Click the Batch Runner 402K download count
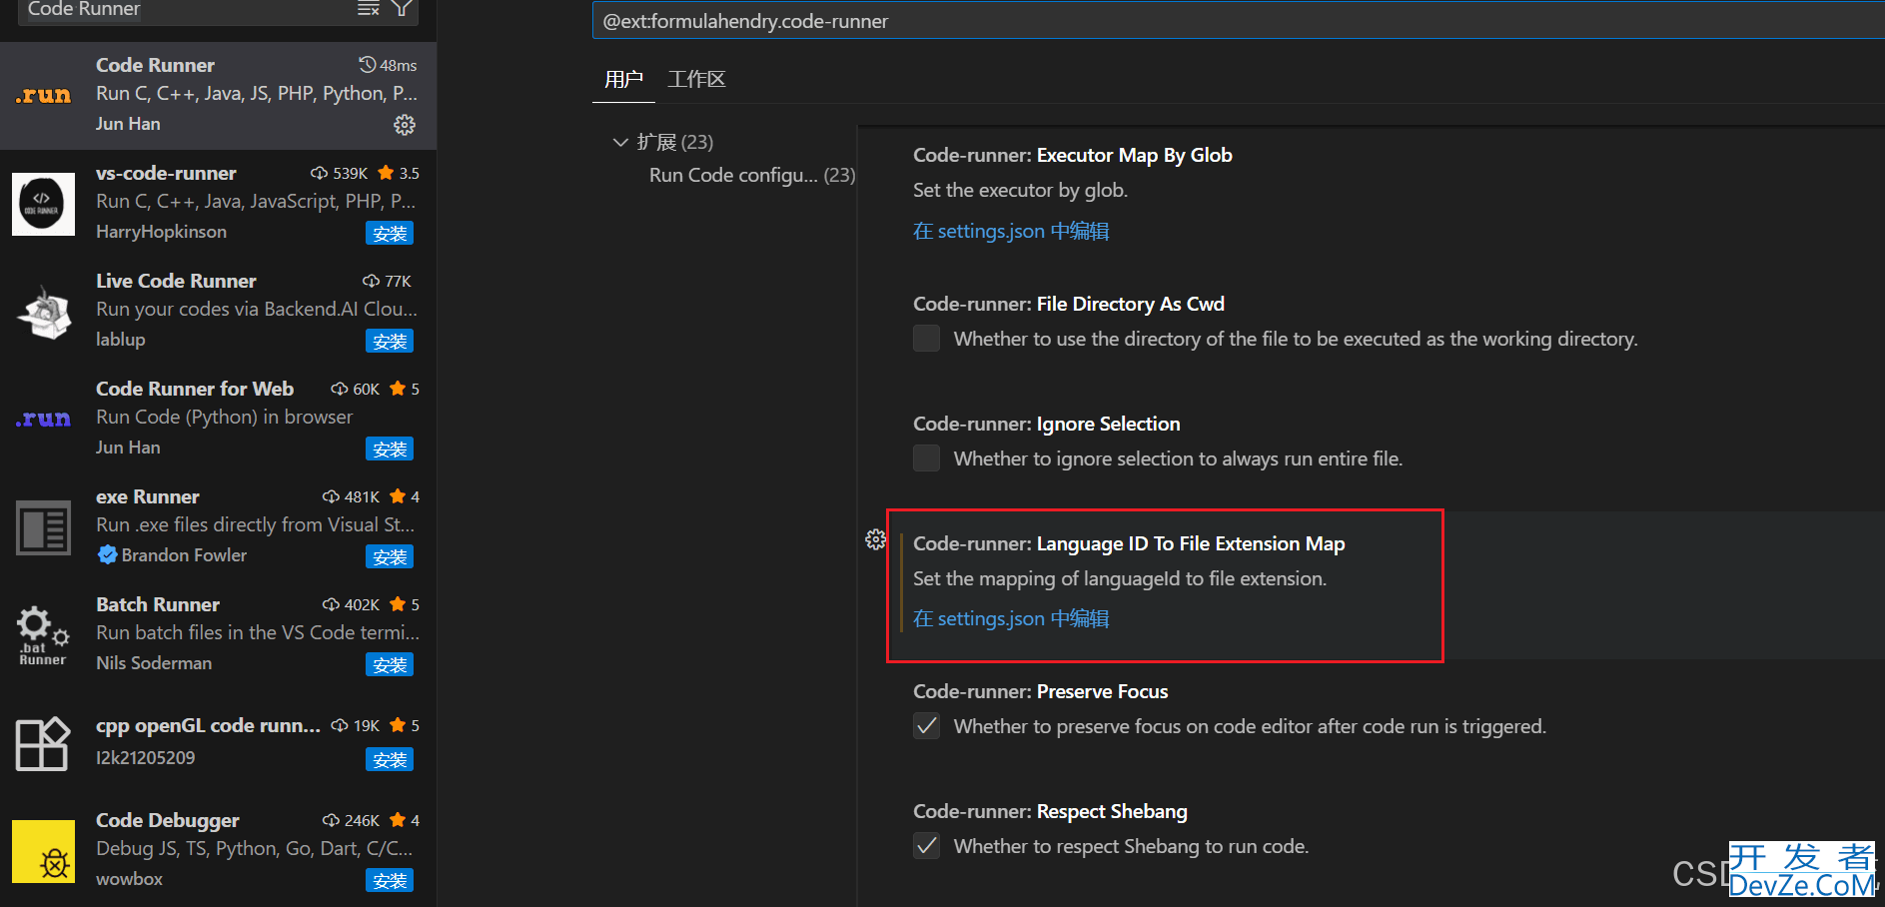This screenshot has width=1885, height=907. pos(351,604)
